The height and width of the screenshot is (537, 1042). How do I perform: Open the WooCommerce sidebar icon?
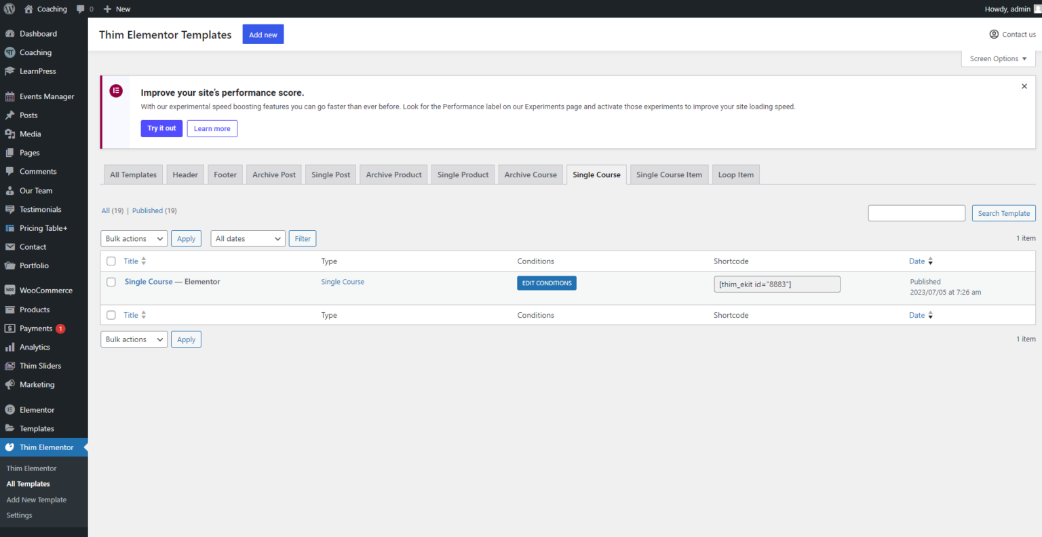click(x=9, y=291)
